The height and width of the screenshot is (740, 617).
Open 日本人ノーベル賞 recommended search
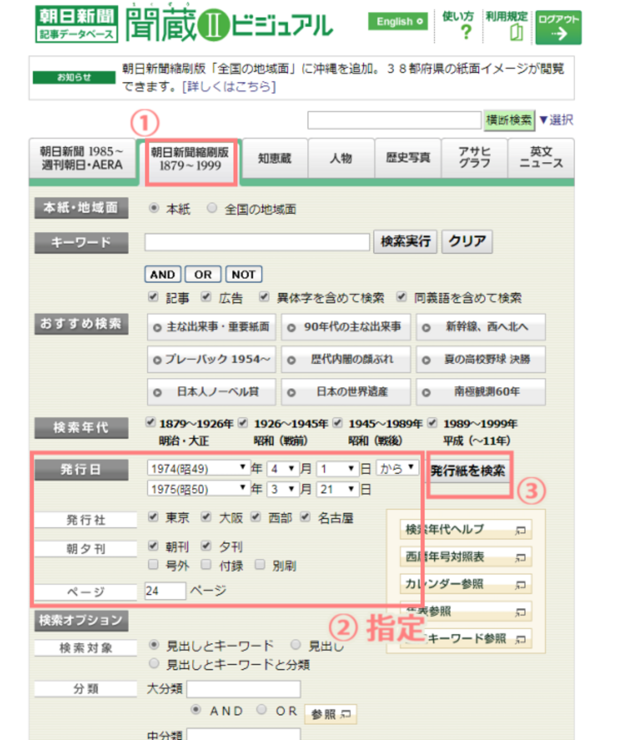point(211,392)
